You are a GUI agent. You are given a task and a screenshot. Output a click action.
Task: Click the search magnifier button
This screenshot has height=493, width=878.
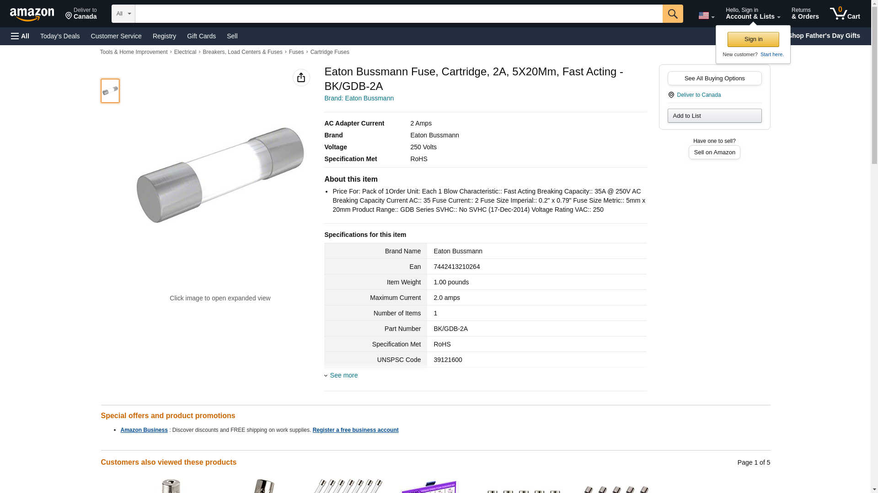pos(672,14)
